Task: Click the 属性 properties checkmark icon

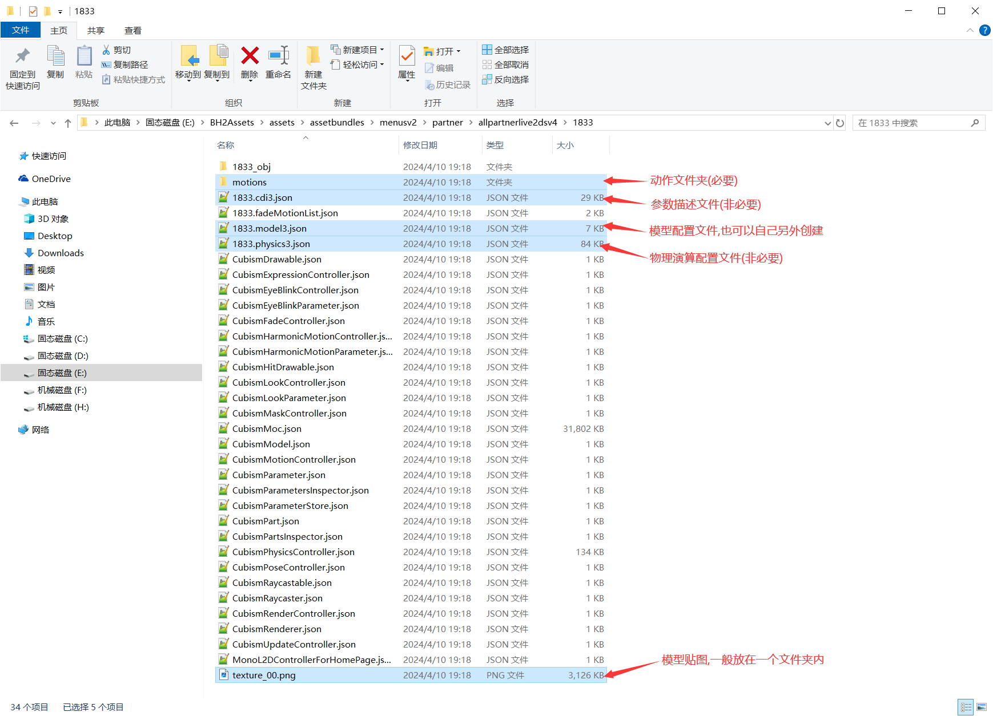Action: (x=407, y=56)
